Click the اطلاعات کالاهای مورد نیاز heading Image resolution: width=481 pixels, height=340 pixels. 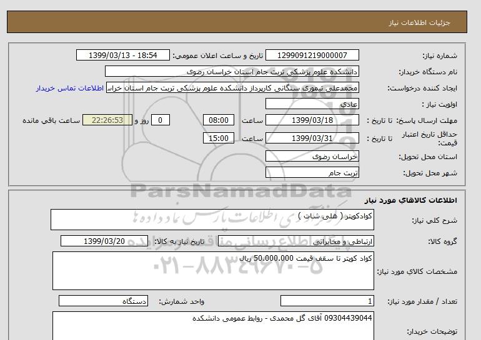click(x=411, y=200)
